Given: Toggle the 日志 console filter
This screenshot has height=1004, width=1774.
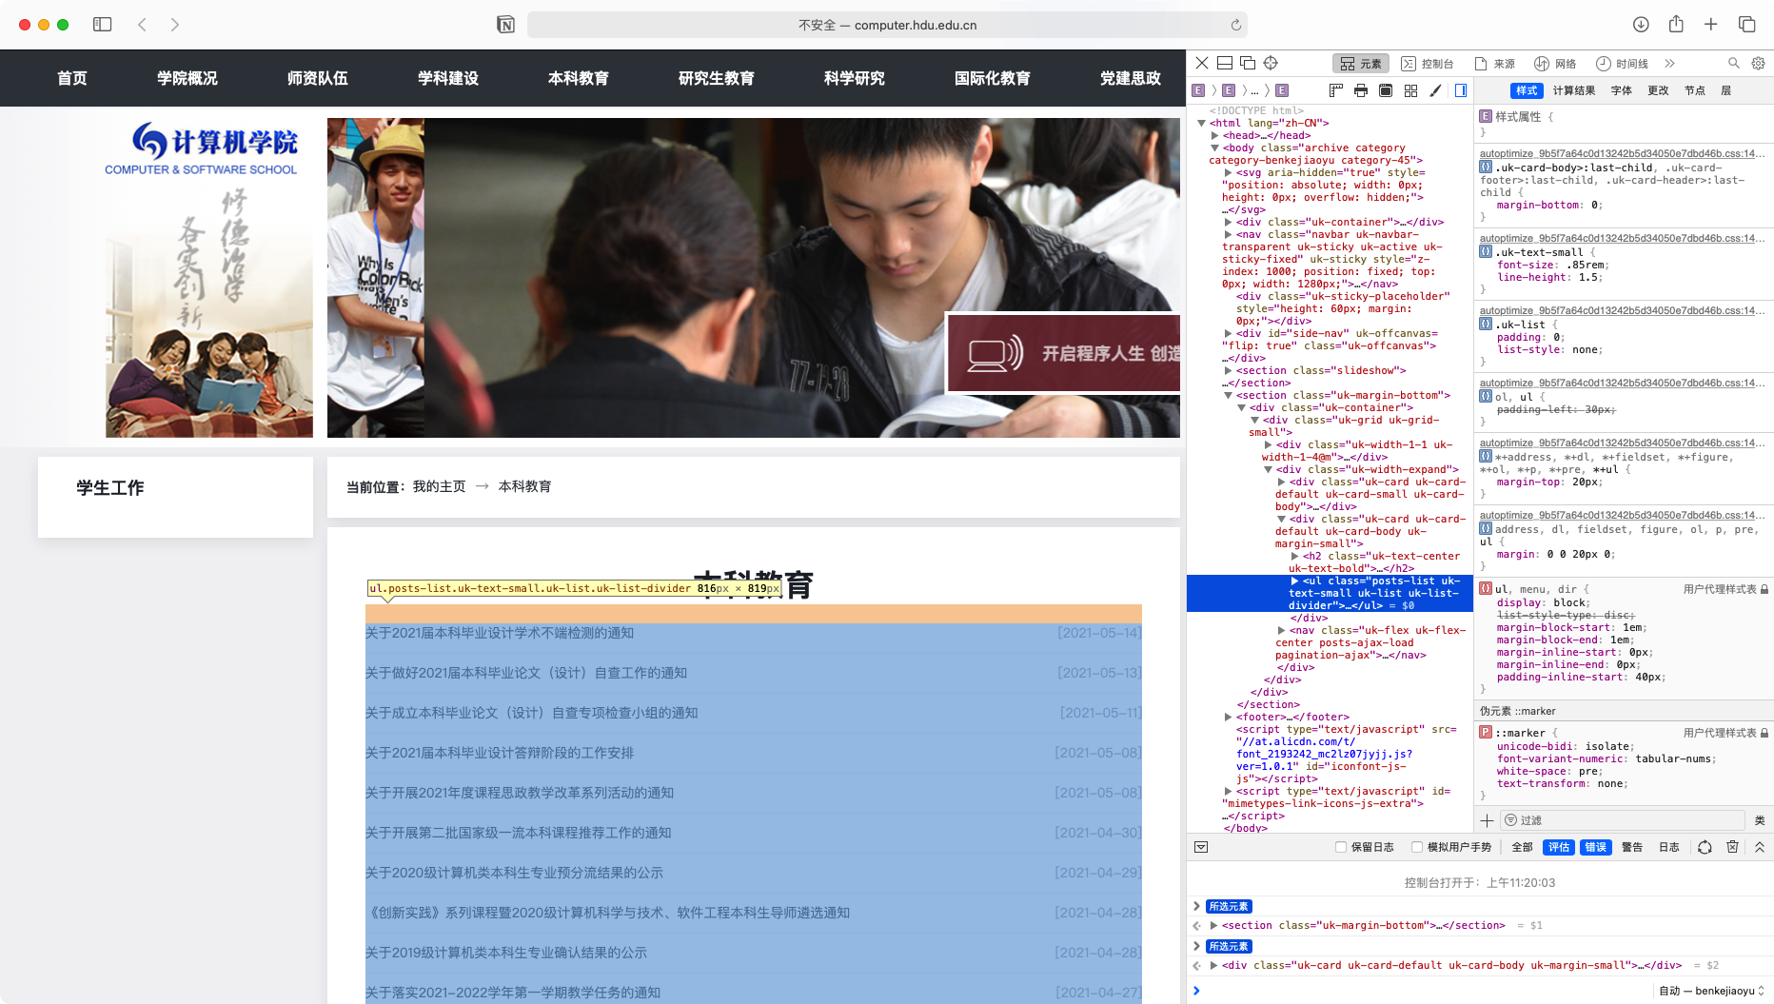Looking at the screenshot, I should coord(1669,847).
